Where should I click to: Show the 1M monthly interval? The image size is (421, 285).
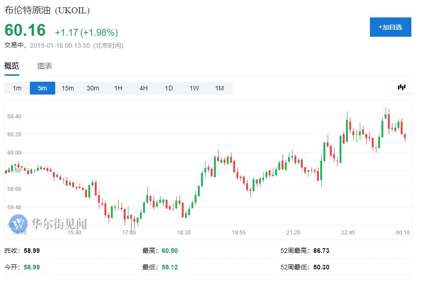click(x=219, y=88)
